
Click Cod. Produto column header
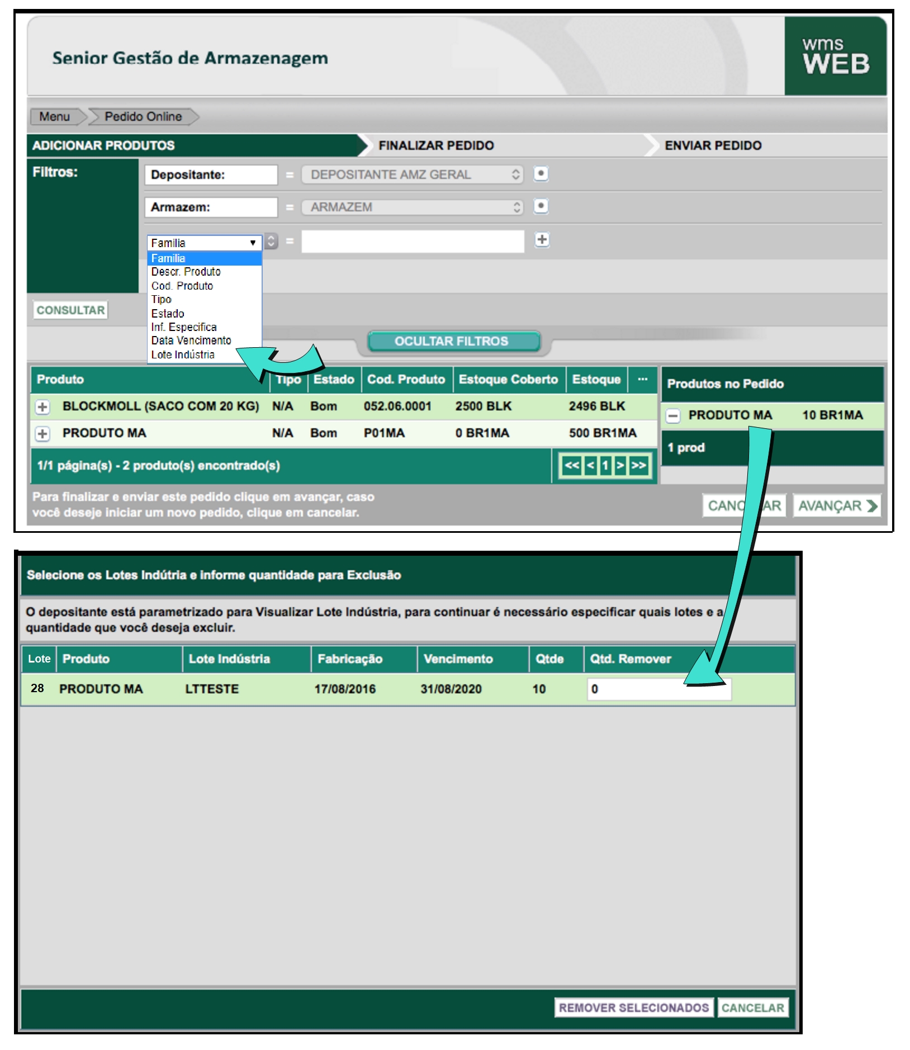click(x=406, y=379)
